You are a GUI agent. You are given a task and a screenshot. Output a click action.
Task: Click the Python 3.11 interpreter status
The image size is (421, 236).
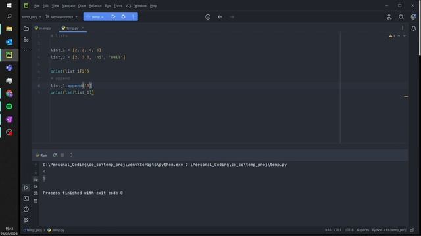tap(389, 230)
